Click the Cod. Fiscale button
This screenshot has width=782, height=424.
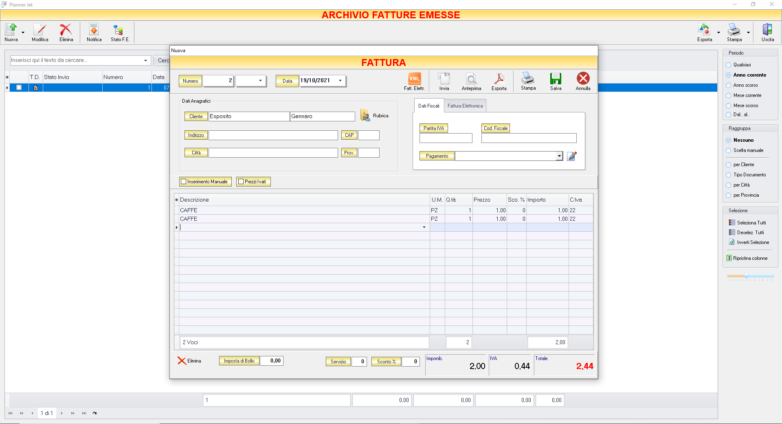point(496,128)
